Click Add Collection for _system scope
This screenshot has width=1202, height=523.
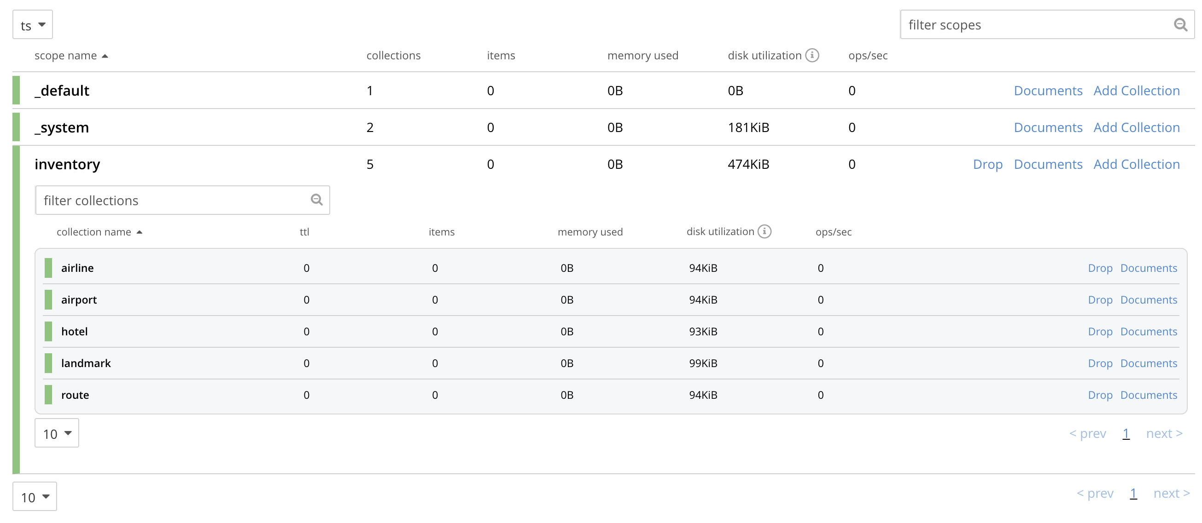pyautogui.click(x=1137, y=126)
